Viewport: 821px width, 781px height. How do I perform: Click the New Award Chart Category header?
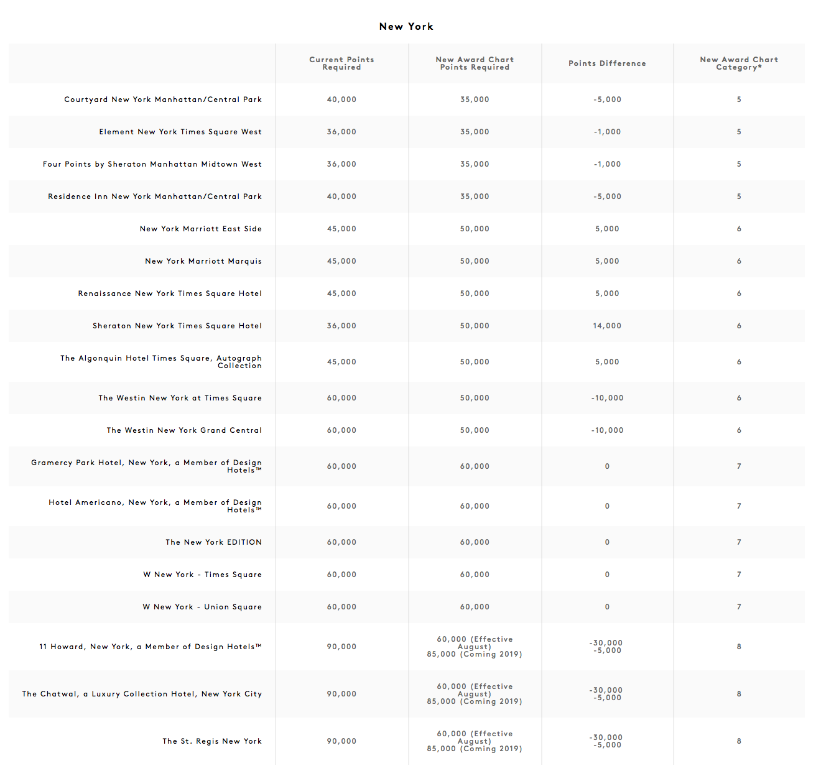pos(739,63)
